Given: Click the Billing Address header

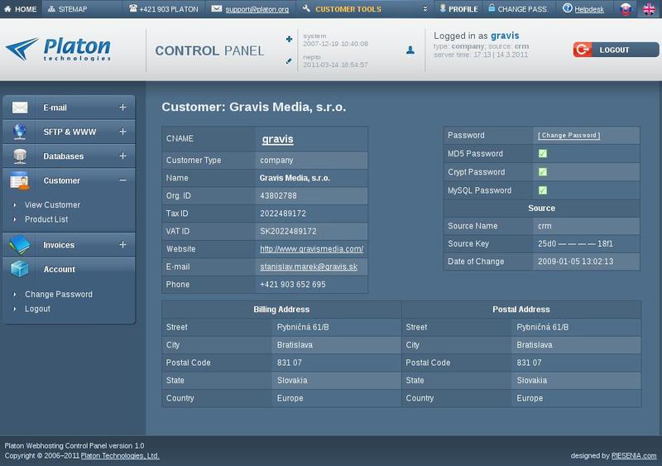Looking at the screenshot, I should point(281,310).
